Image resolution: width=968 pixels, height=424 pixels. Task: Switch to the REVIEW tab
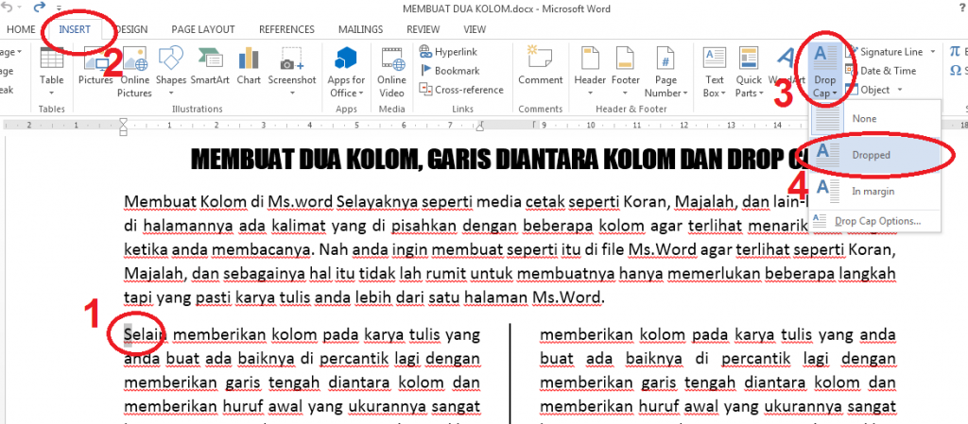pos(423,29)
